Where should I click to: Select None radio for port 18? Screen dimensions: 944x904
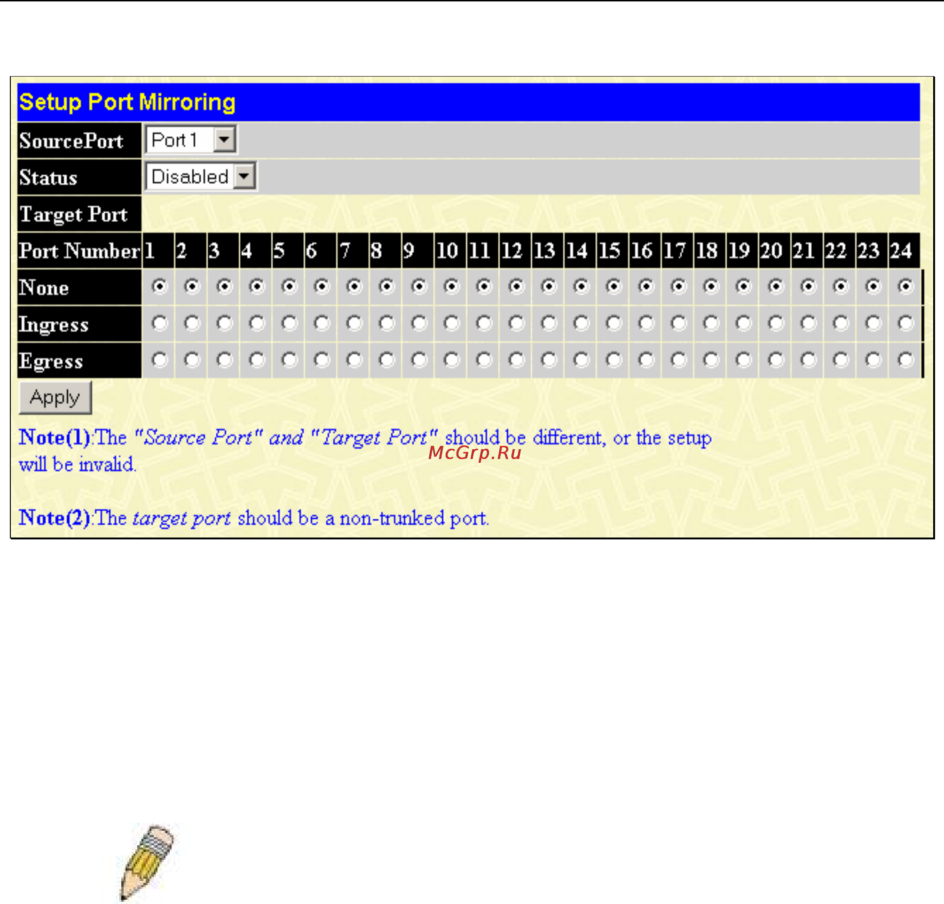point(711,287)
